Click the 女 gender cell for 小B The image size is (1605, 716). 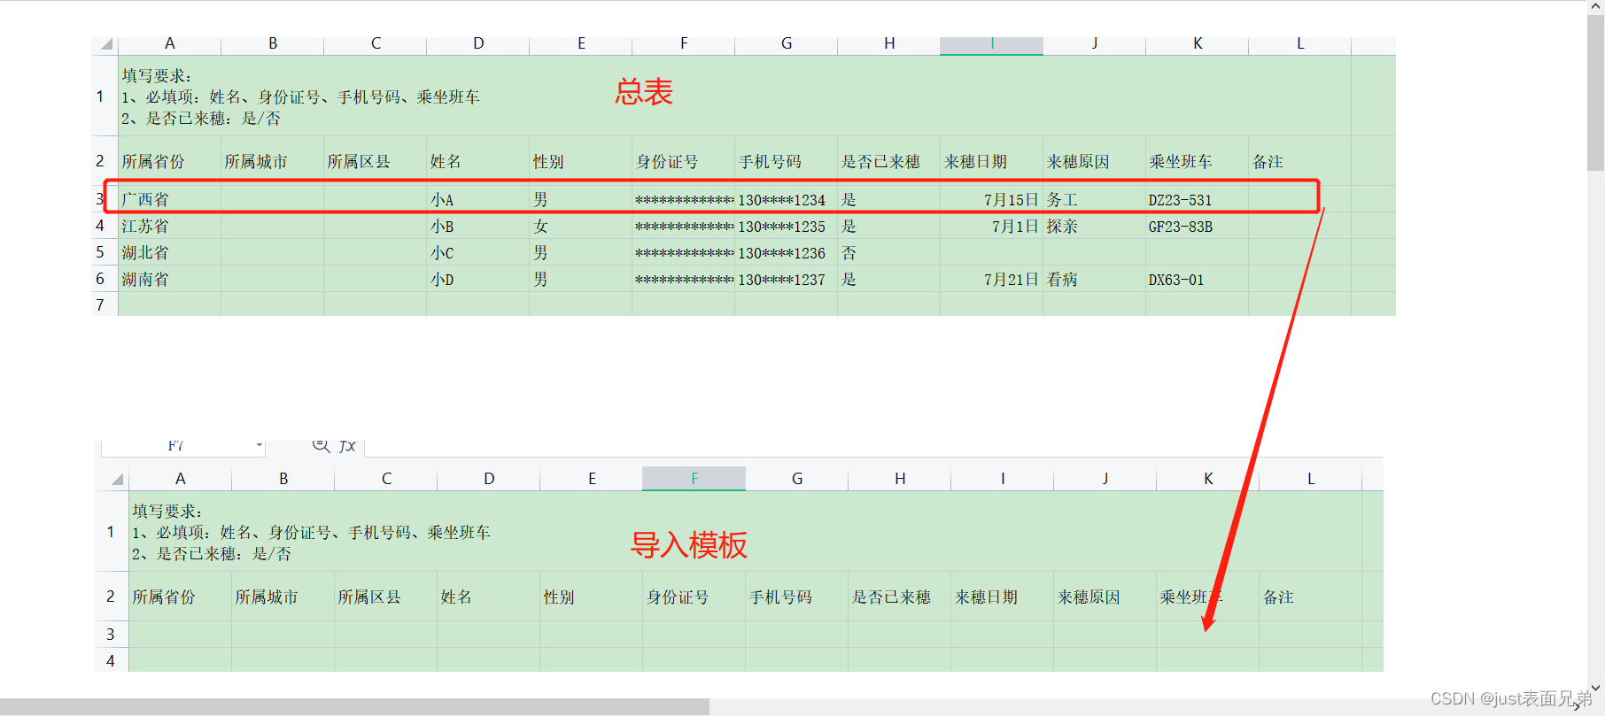(580, 227)
